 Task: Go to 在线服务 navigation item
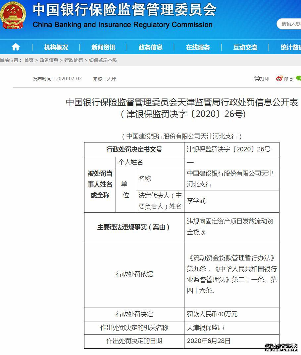point(198,47)
